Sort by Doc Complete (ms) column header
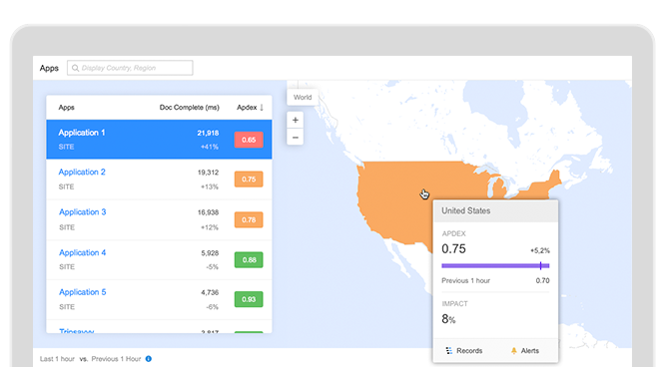668x367 pixels. pyautogui.click(x=189, y=108)
